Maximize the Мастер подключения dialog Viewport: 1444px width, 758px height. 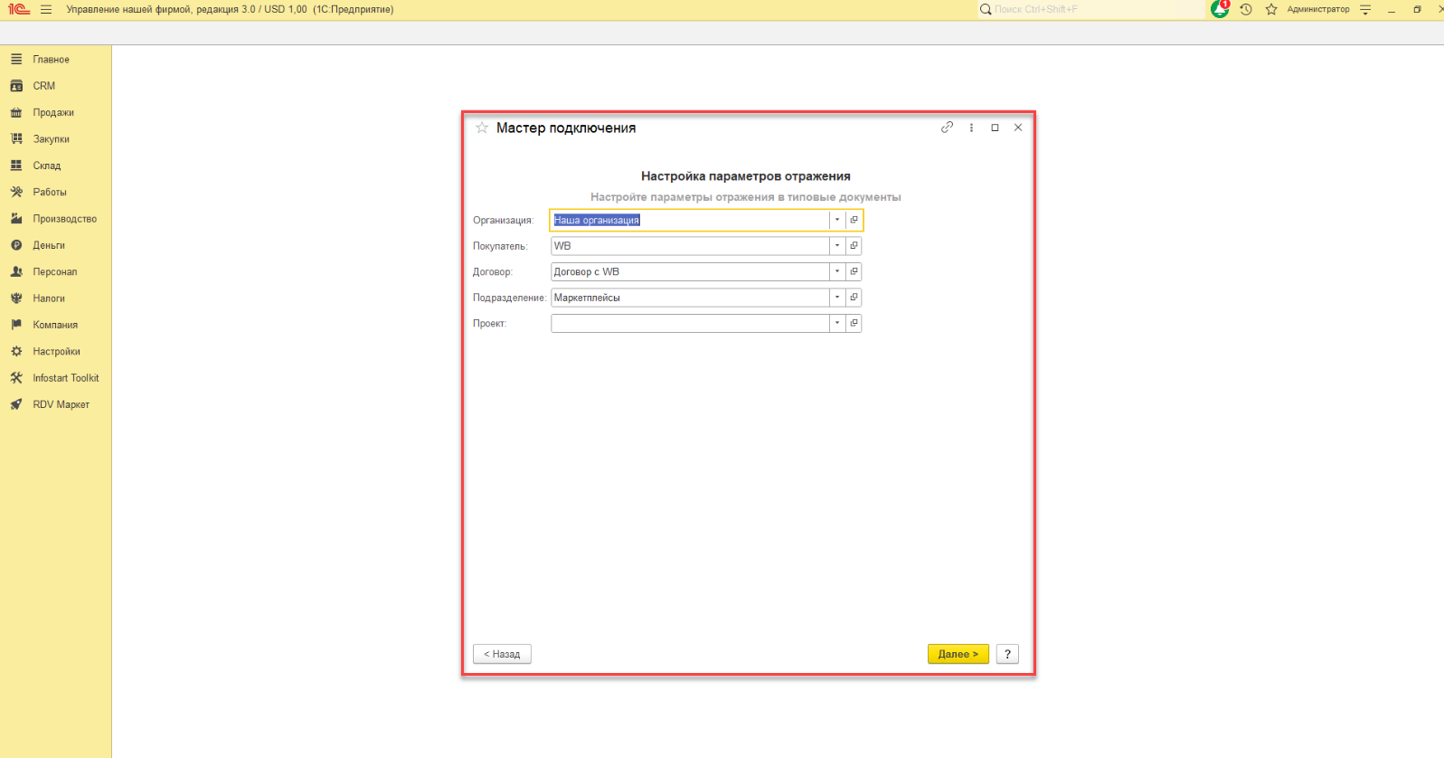[x=995, y=128]
